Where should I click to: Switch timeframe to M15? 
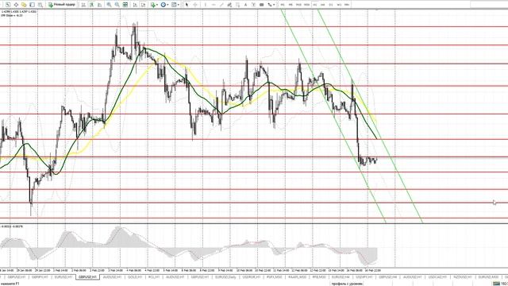[298, 5]
